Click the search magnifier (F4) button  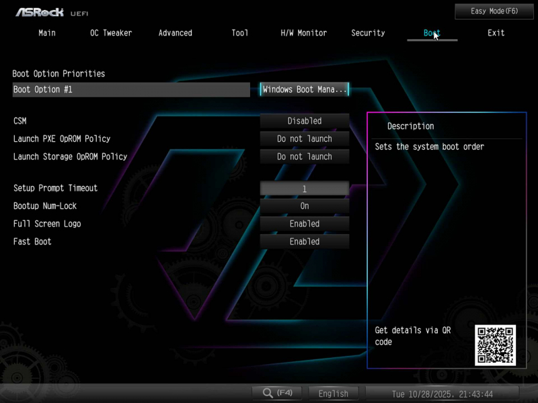click(277, 393)
